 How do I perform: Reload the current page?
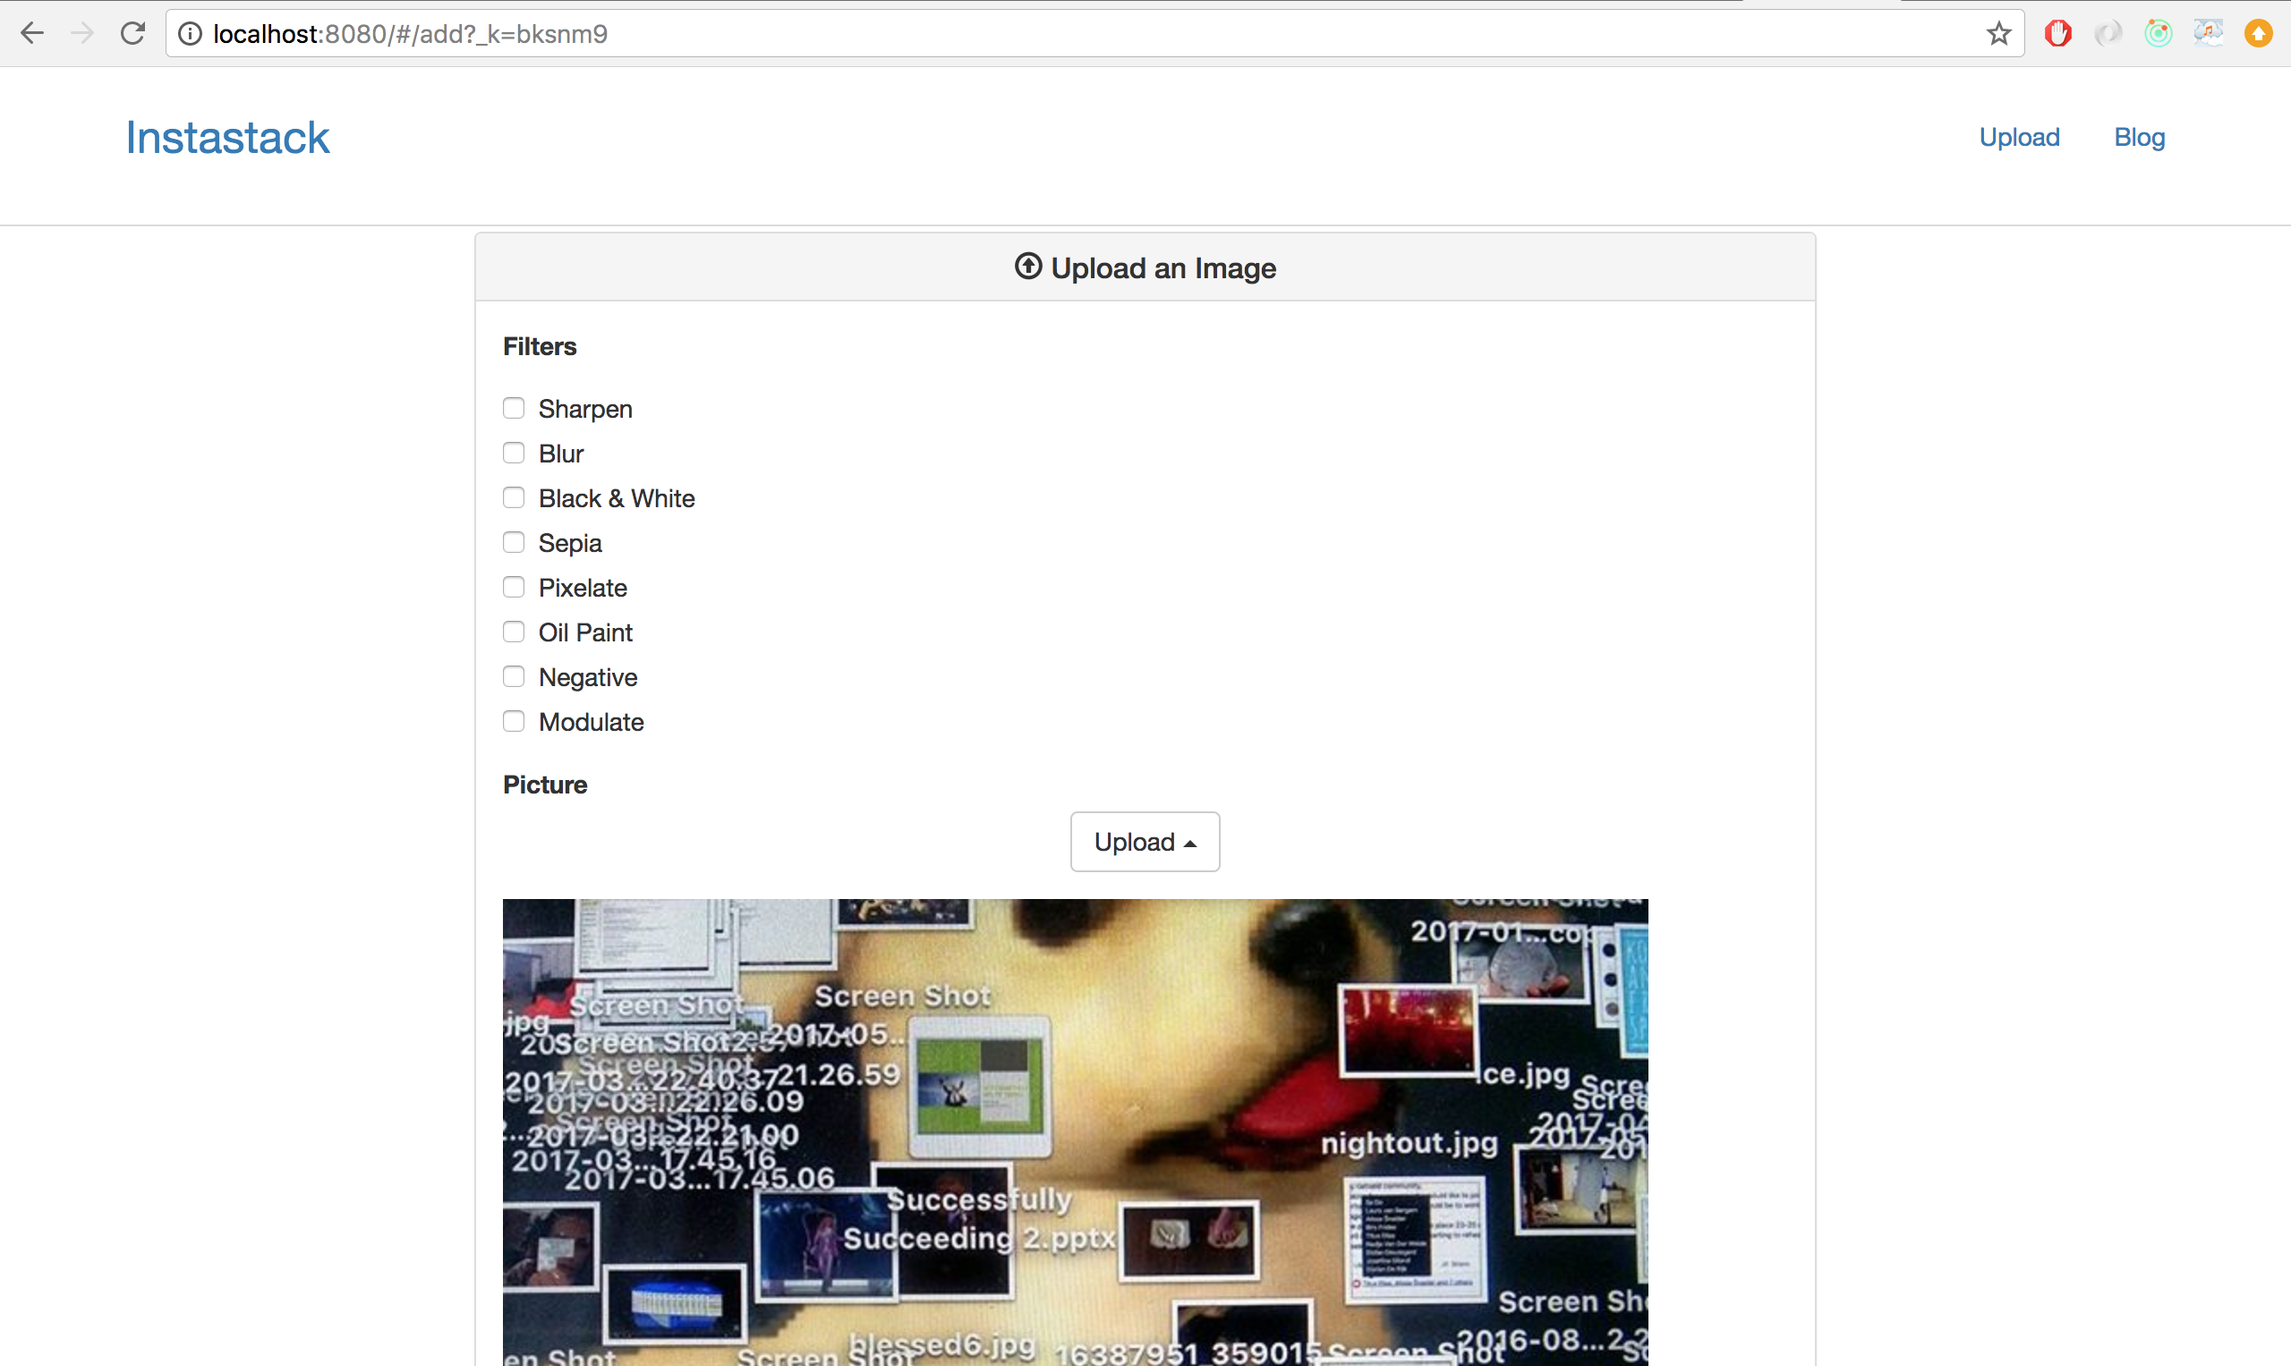pos(132,33)
